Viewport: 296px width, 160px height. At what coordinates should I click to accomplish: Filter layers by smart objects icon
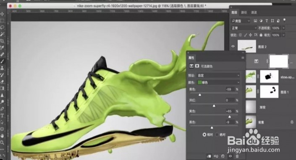point(278,21)
